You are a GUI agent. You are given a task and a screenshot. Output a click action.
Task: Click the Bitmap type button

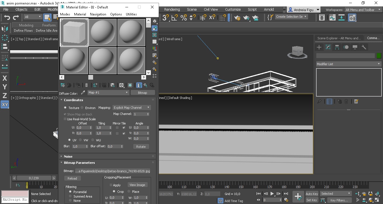coord(142,92)
